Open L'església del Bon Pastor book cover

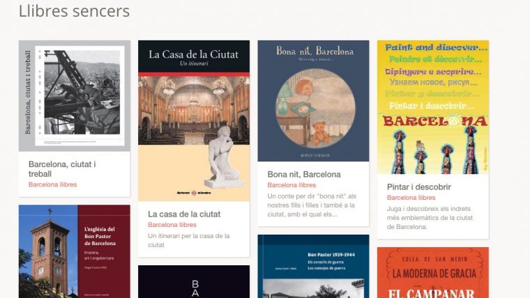(x=75, y=251)
